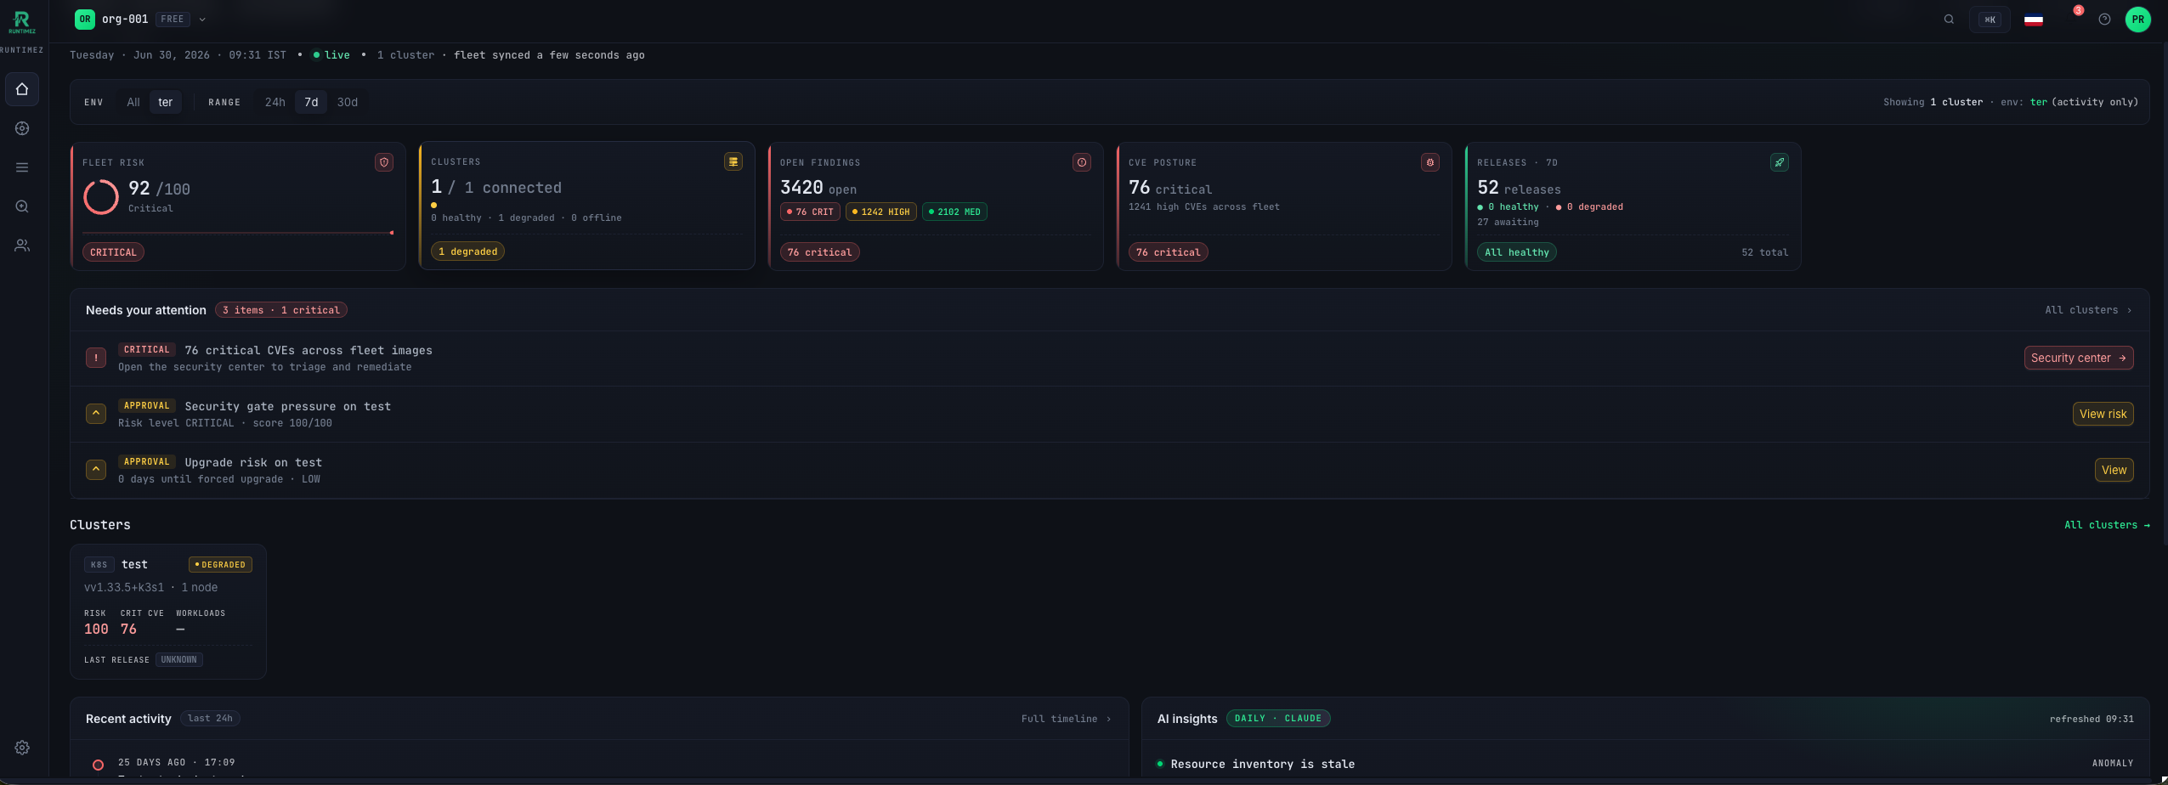This screenshot has height=785, width=2168.
Task: Set range to 30d
Action: 348,102
